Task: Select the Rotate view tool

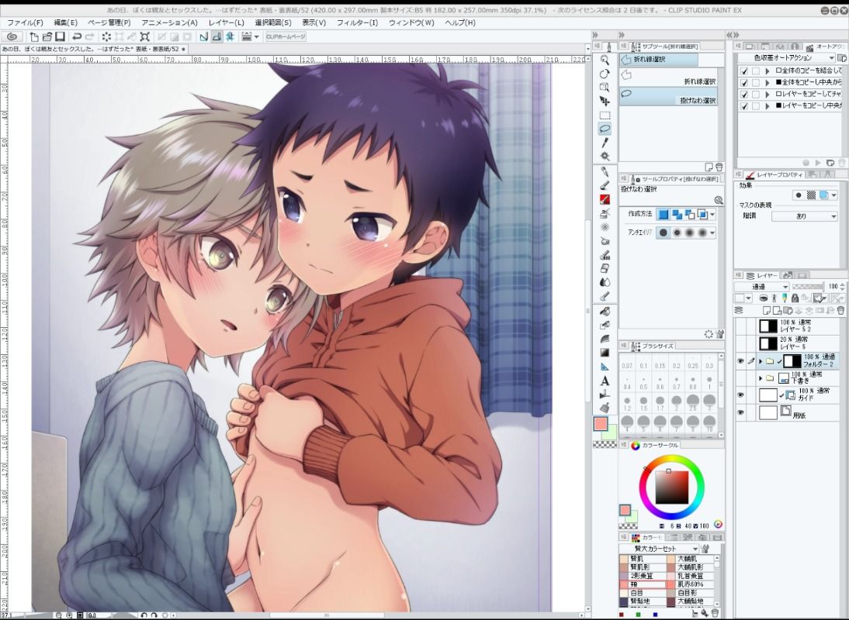Action: (x=605, y=74)
